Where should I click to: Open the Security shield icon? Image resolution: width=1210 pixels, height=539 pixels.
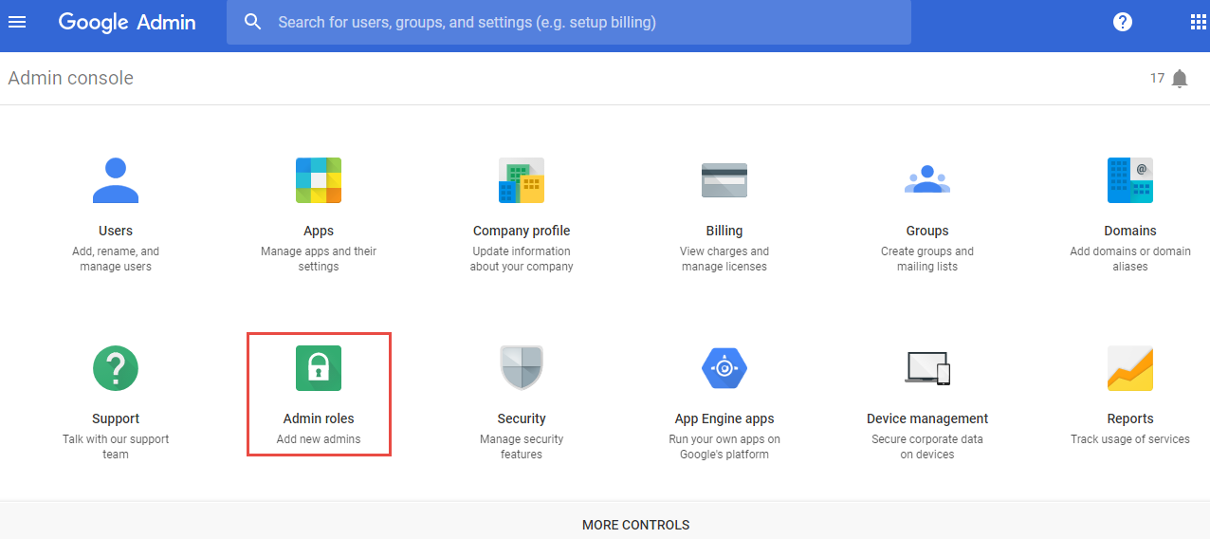click(522, 367)
